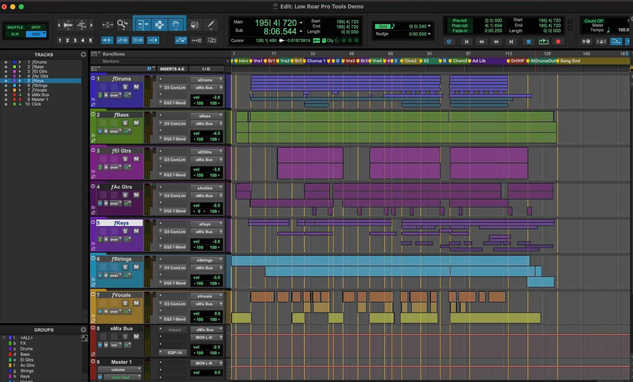Mute the fDrums track
The width and height of the screenshot is (633, 382).
click(136, 87)
